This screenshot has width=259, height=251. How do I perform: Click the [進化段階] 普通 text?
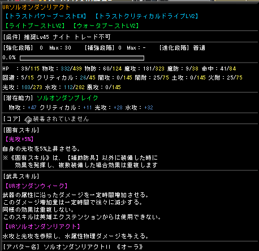tap(182, 48)
